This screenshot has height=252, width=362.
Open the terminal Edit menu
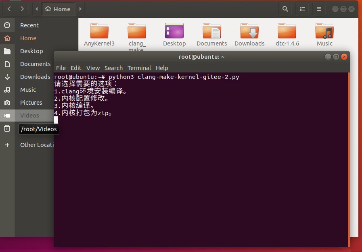(76, 68)
